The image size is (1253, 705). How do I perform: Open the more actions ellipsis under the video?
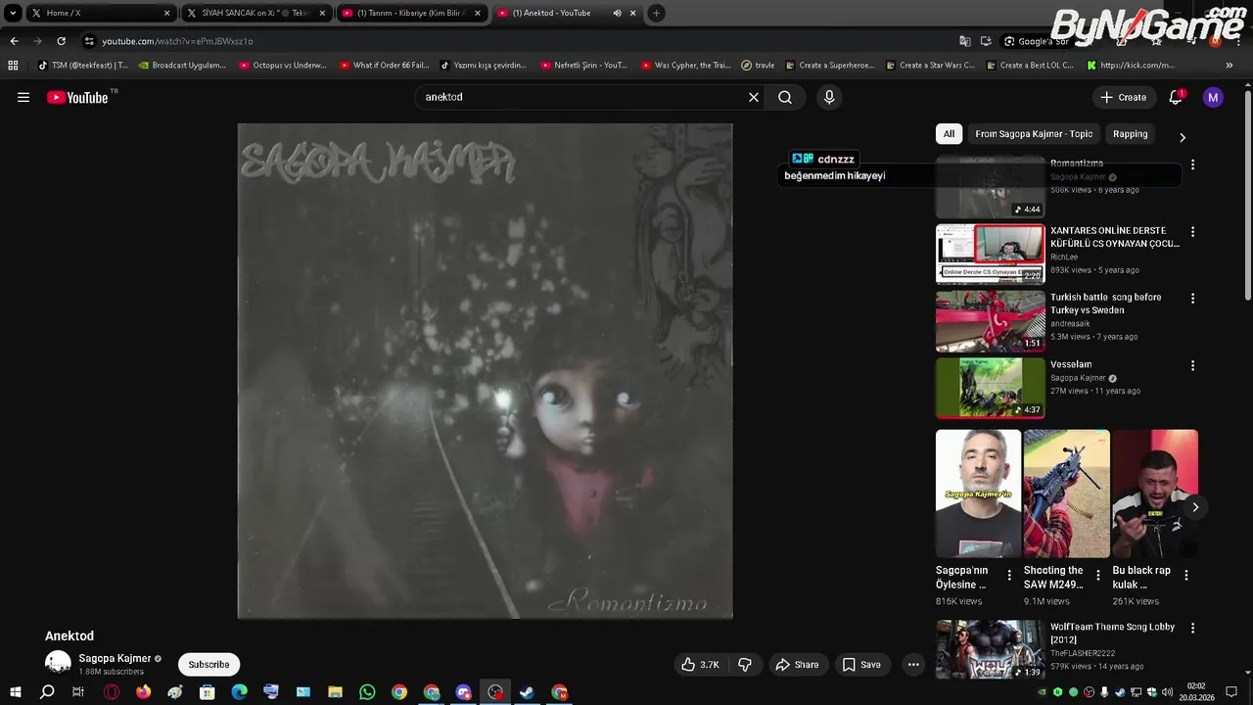(913, 664)
